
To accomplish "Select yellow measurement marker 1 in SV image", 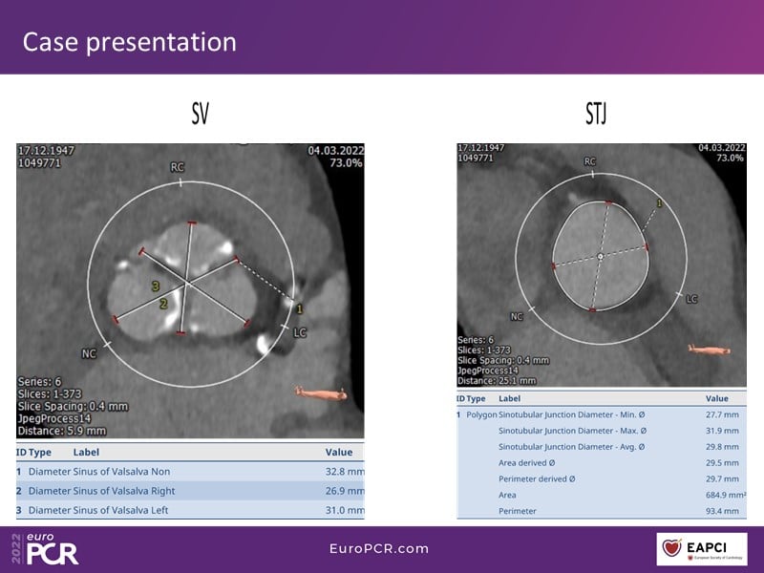I will (299, 308).
